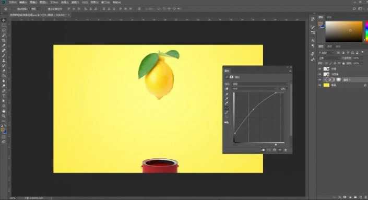Hide the yellow background layer

click(319, 86)
